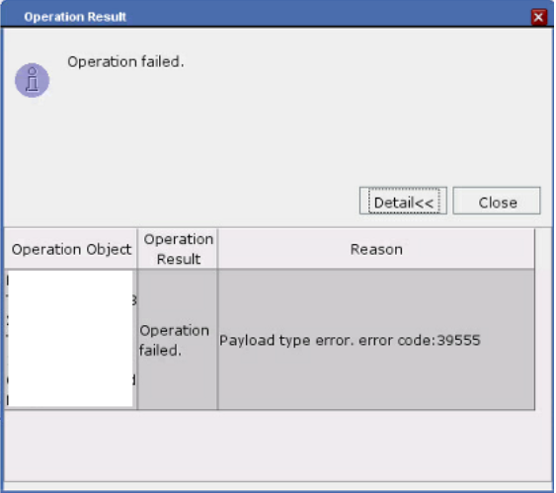Viewport: 556px width, 493px height.
Task: Collapse details with the Detail<< button
Action: coord(403,202)
